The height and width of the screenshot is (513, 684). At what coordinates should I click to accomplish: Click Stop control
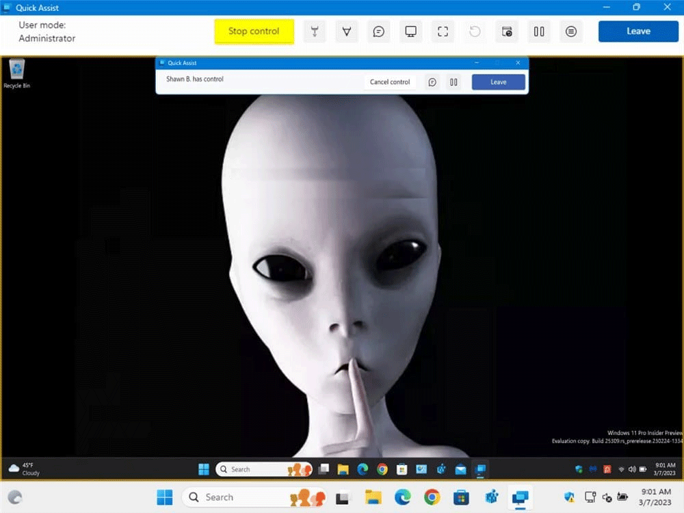254,31
